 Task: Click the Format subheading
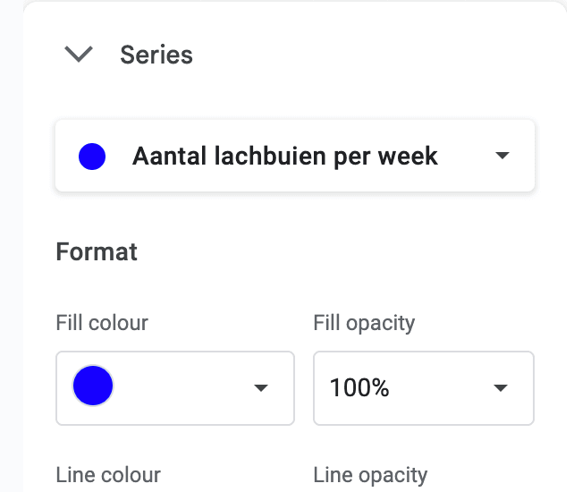[97, 251]
